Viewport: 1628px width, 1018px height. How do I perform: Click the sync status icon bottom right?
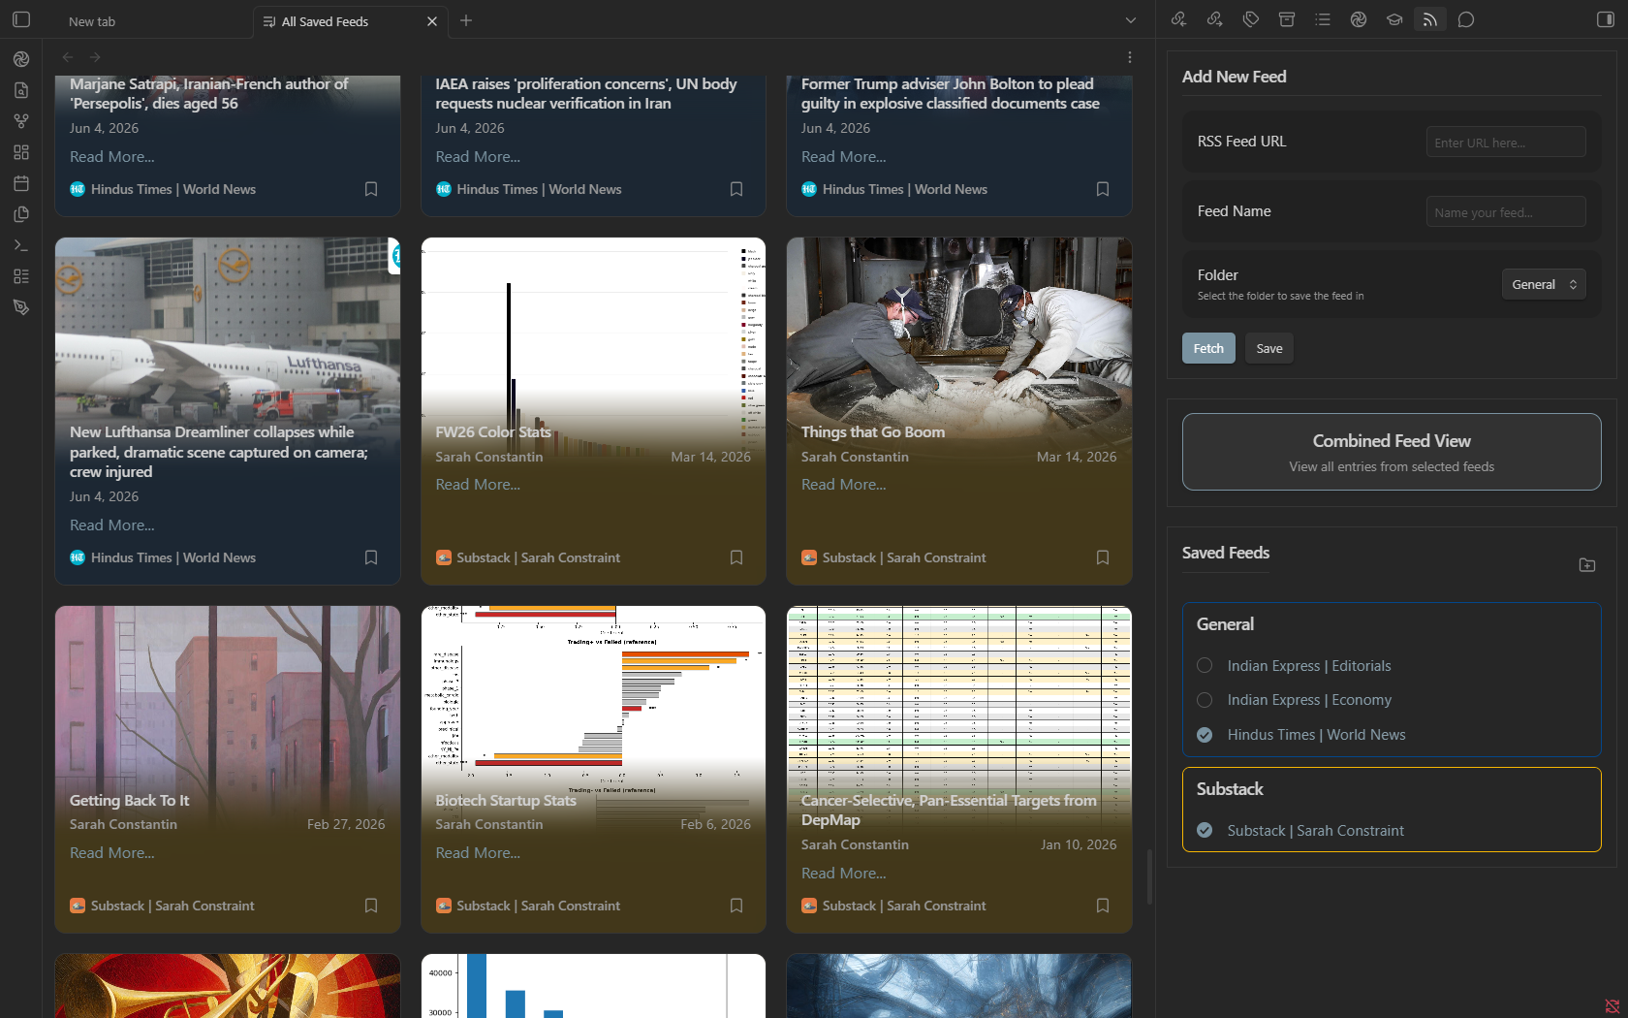1612,1006
